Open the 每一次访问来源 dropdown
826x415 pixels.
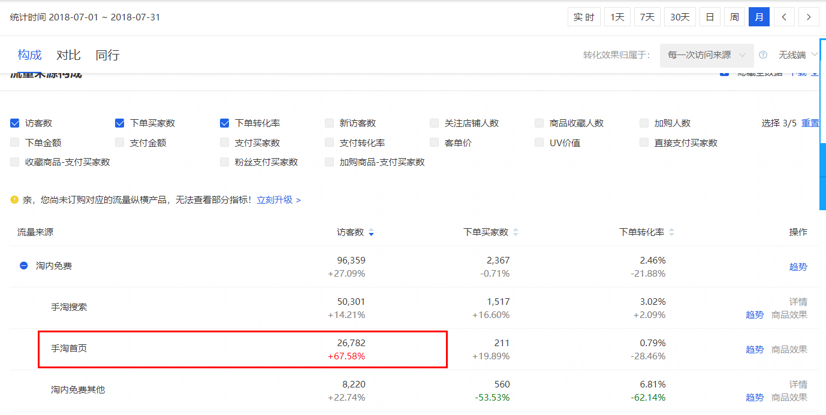coord(707,54)
